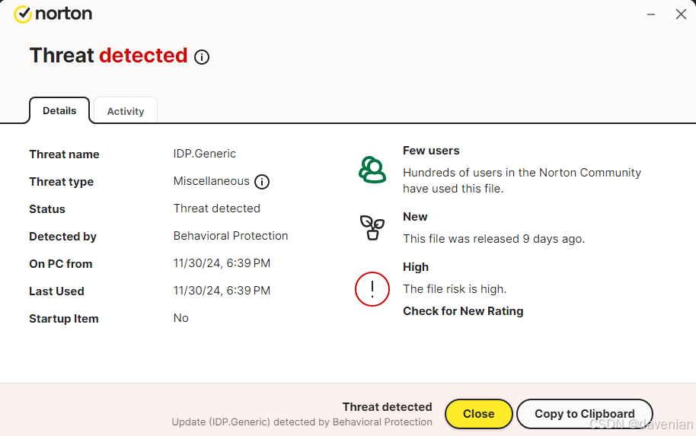The height and width of the screenshot is (436, 696).
Task: Click the IDP.Generic threat name value
Action: [205, 154]
